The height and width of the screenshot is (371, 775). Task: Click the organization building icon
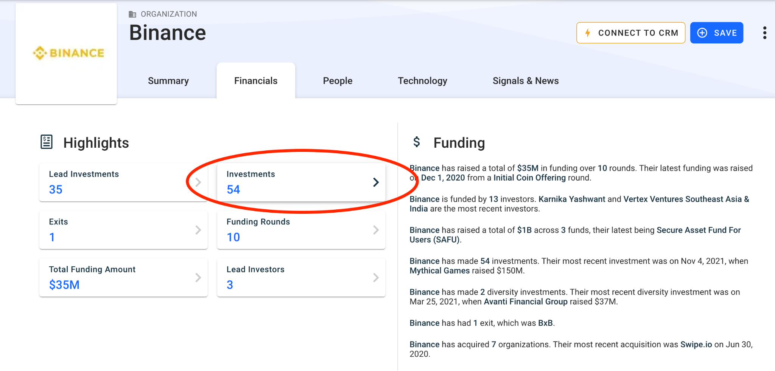[132, 14]
